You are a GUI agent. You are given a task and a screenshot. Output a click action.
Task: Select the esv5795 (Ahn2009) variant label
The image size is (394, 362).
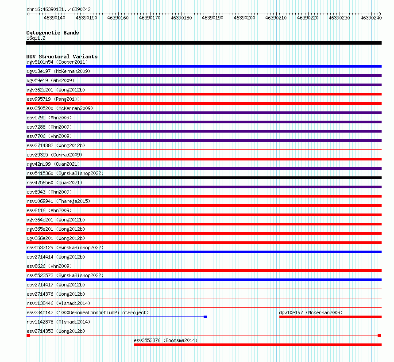(49, 118)
